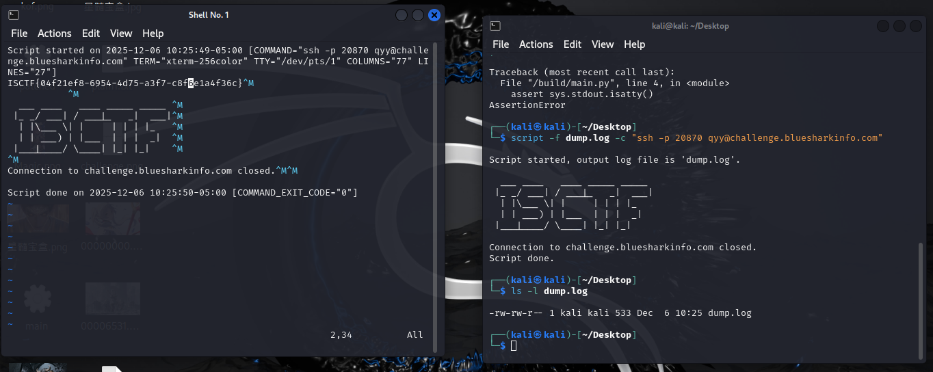Open Help menu in Shell No. 1 window
This screenshot has height=372, width=933.
pos(153,34)
